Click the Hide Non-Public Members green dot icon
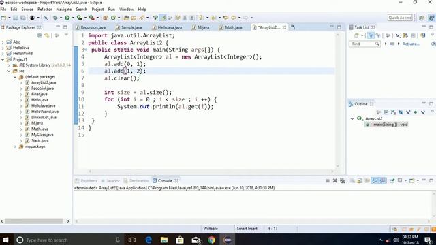Viewport: 436px width, 245px height. point(416,112)
